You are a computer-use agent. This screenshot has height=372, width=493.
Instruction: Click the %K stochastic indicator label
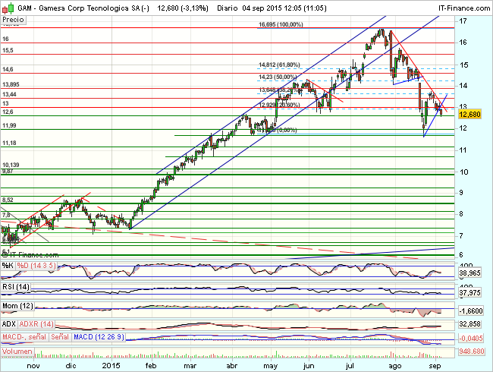click(x=8, y=265)
